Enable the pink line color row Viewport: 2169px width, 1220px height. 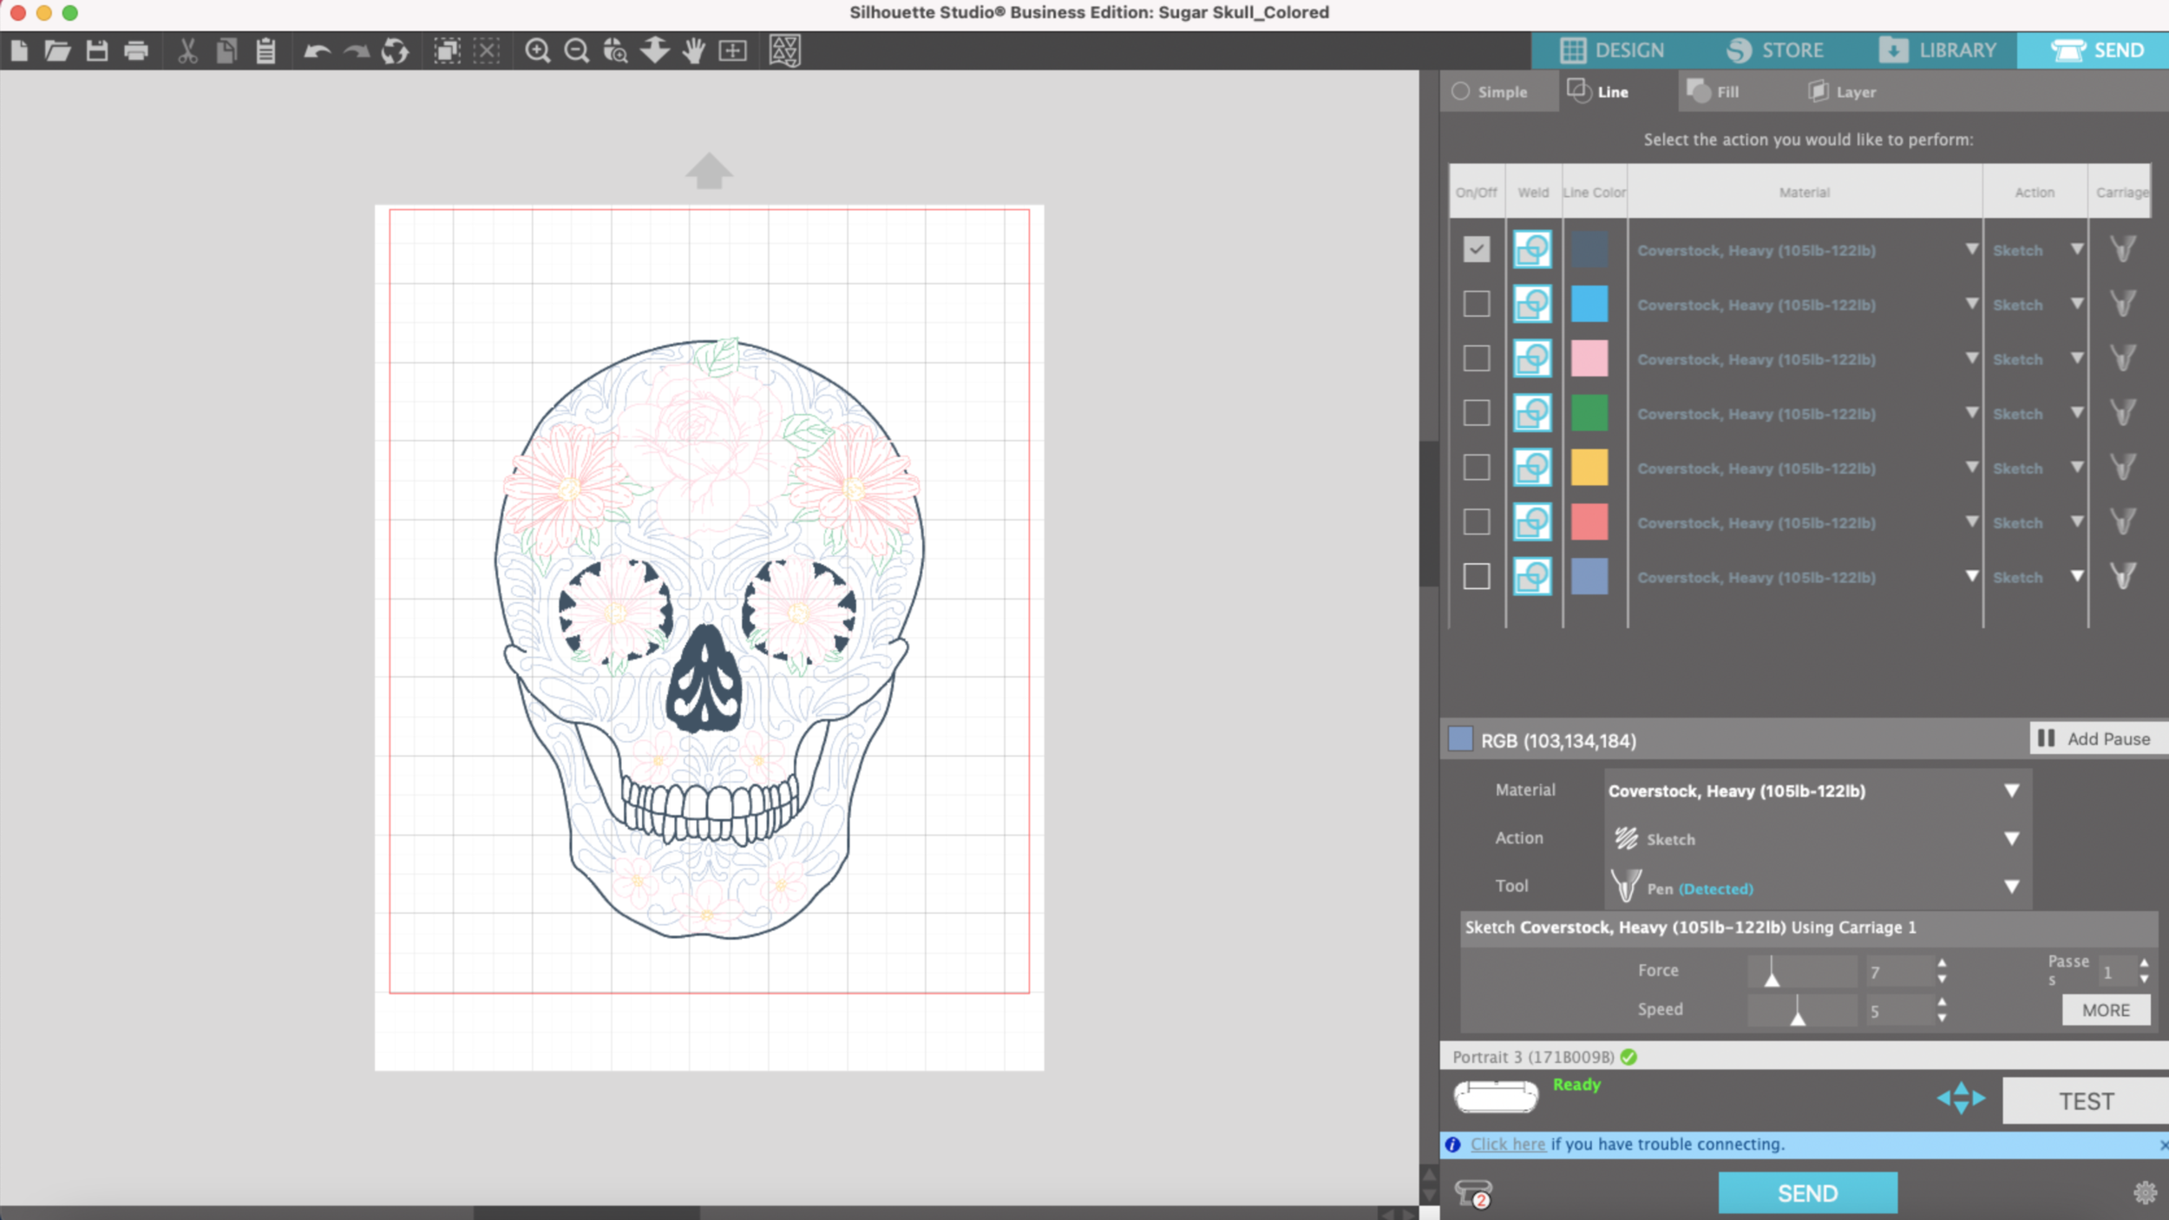click(1476, 358)
